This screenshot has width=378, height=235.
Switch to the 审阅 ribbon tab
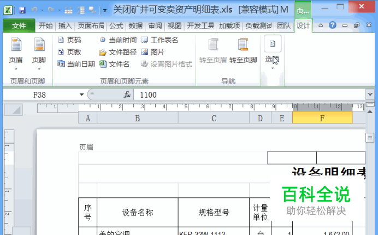tap(155, 26)
